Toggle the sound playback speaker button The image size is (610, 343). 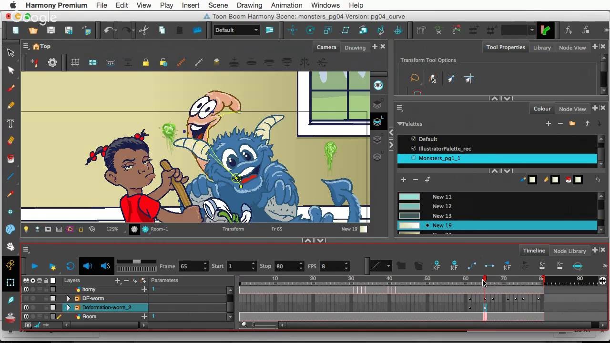coord(88,266)
